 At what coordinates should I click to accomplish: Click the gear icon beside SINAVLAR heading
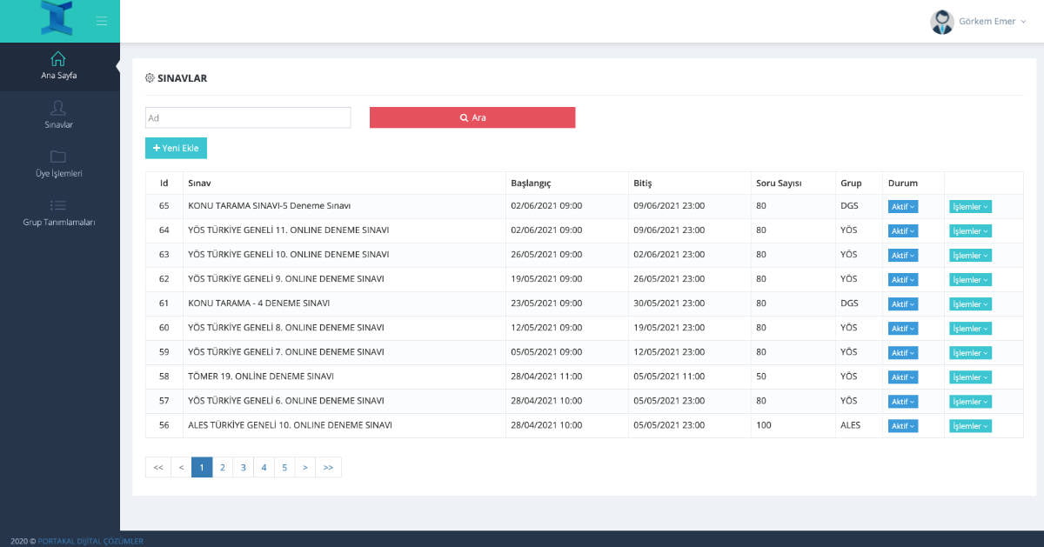coord(149,77)
